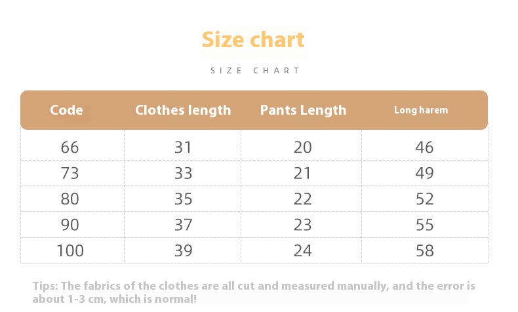Image resolution: width=518 pixels, height=312 pixels.
Task: Click the orange 'Size chart' title
Action: click(253, 39)
